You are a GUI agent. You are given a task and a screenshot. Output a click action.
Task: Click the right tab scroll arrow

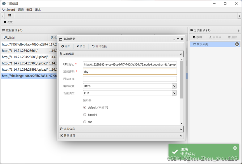click(x=239, y=16)
